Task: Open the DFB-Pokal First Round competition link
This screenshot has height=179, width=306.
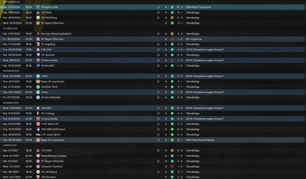Action: tap(198, 7)
